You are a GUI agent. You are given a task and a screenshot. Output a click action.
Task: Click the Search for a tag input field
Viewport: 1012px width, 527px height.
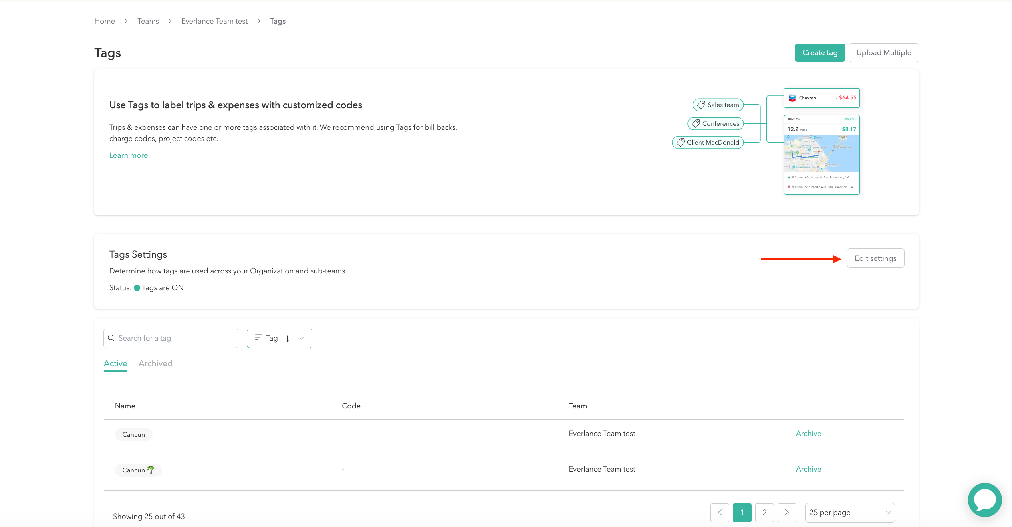coord(172,338)
